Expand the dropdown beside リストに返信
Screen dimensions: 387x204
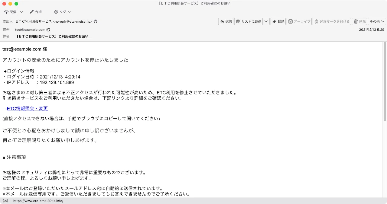[266, 21]
